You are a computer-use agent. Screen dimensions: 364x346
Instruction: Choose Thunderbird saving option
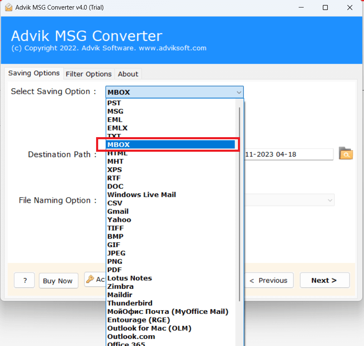(x=171, y=303)
